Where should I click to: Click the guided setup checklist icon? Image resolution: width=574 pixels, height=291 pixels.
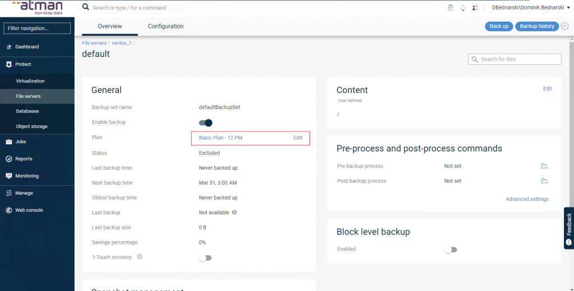(475, 8)
